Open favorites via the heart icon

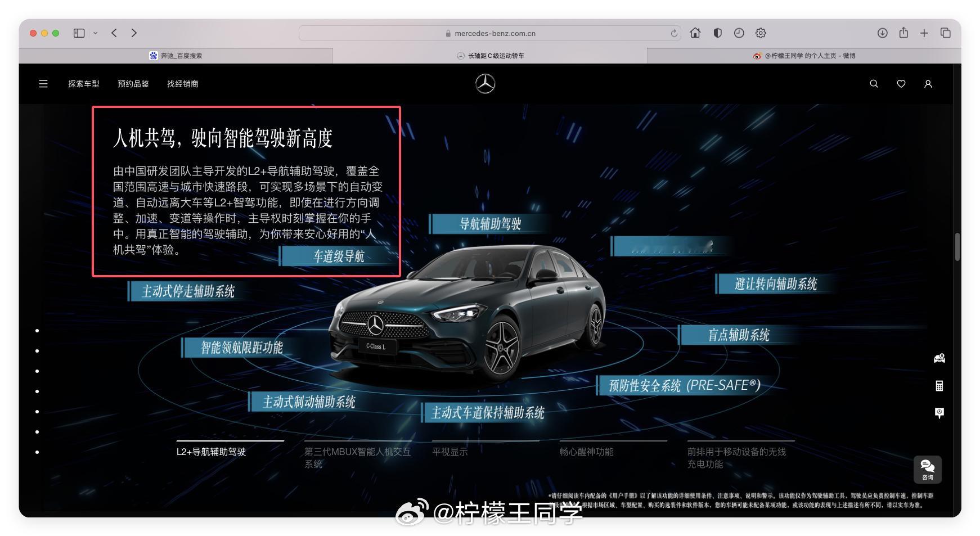(901, 84)
